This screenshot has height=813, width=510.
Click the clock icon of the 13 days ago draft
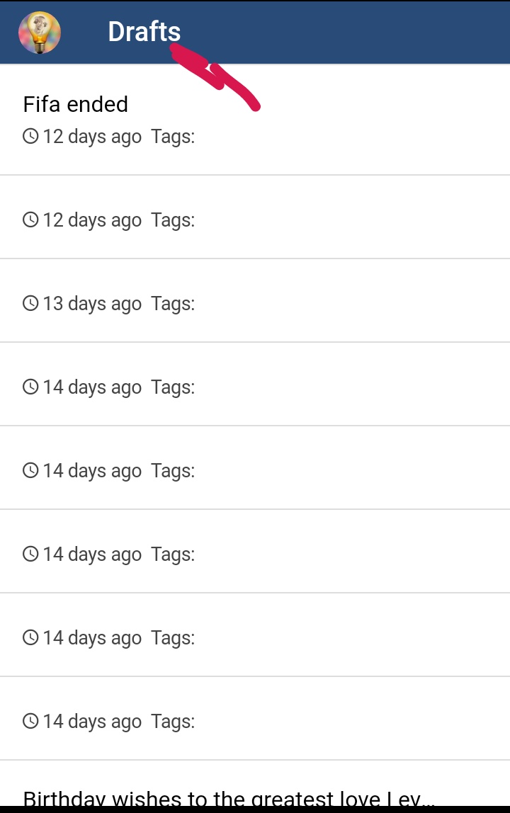(x=30, y=303)
